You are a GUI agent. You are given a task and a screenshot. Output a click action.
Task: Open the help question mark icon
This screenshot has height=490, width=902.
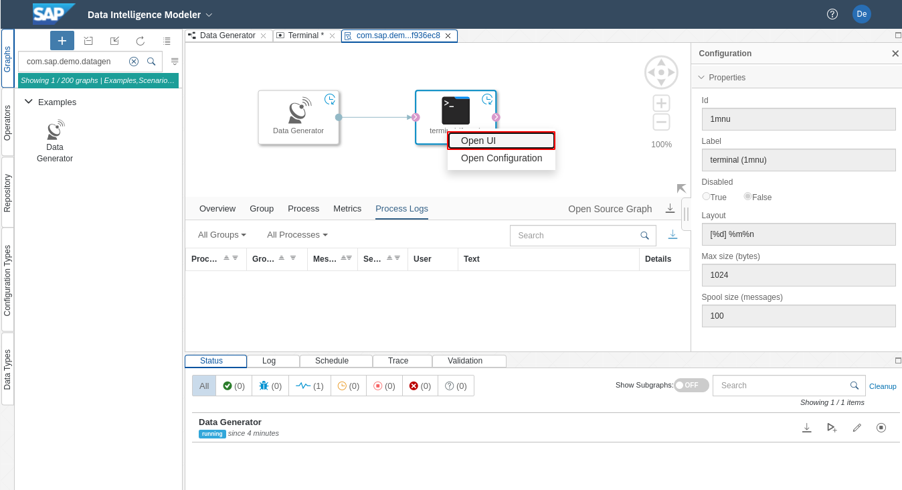click(x=832, y=14)
